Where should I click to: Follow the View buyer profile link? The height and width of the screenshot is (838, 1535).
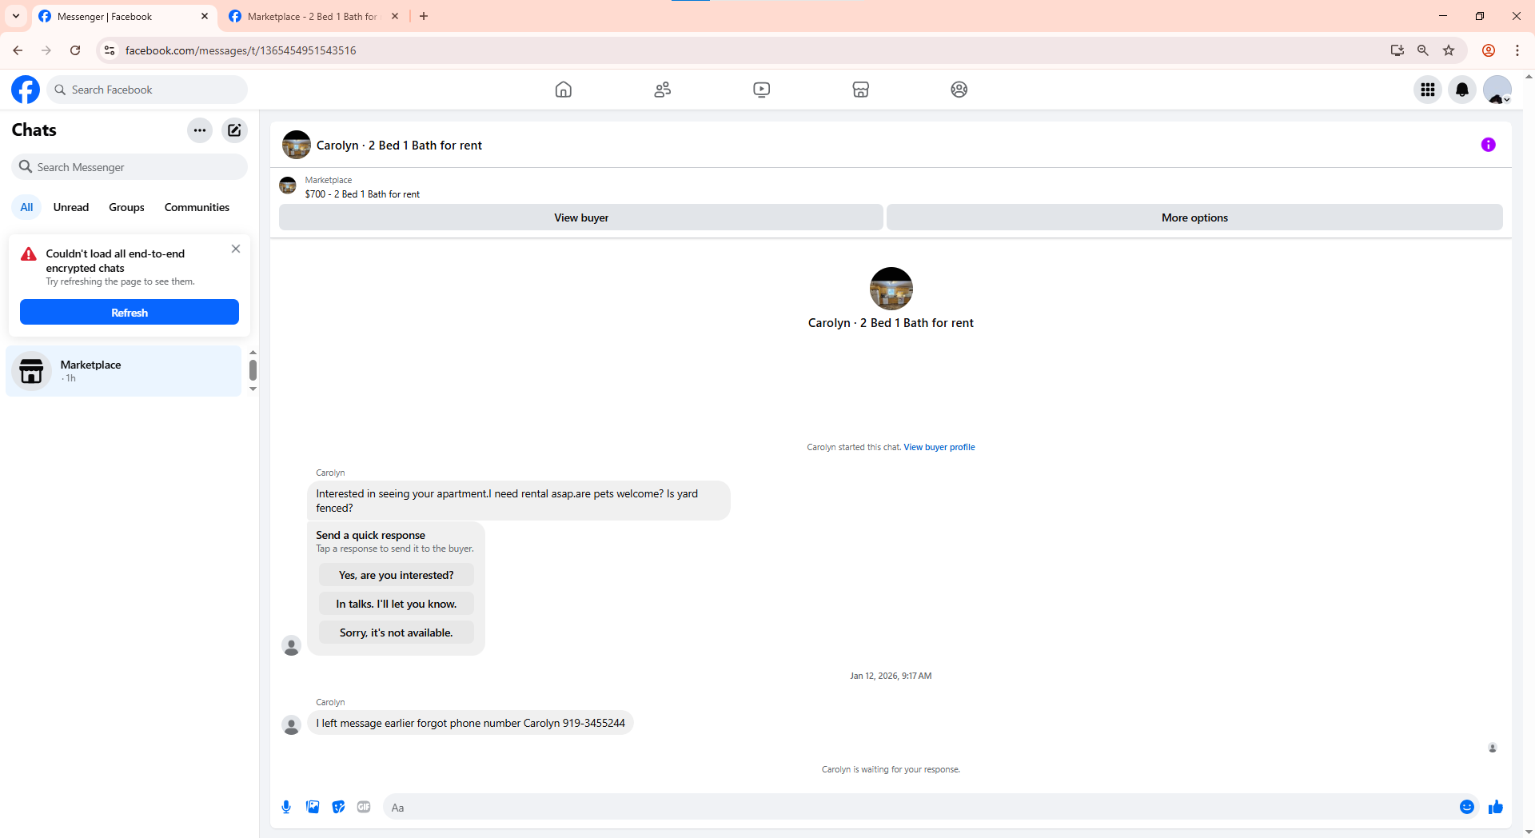[939, 447]
